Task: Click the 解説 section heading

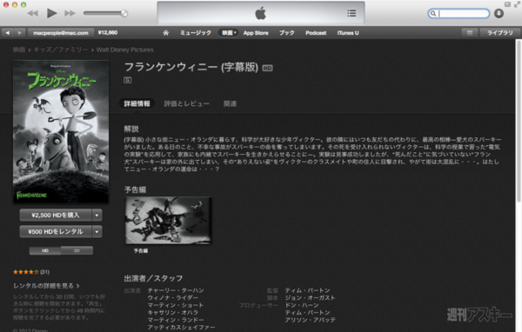Action: pyautogui.click(x=131, y=129)
